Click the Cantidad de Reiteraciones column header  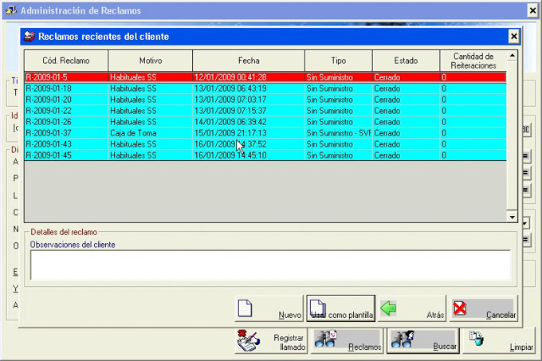473,61
